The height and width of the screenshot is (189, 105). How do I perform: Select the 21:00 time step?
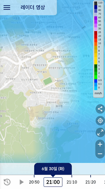[x=53, y=182]
